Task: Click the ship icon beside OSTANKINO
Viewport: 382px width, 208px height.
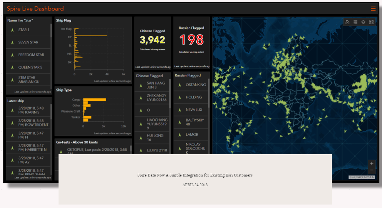Action: (x=179, y=85)
